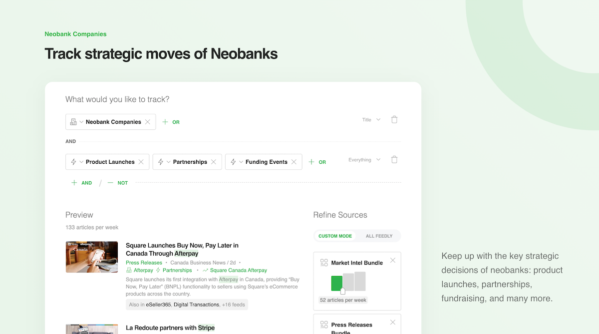This screenshot has height=334, width=599.
Task: Add a NOT condition row
Action: click(118, 183)
